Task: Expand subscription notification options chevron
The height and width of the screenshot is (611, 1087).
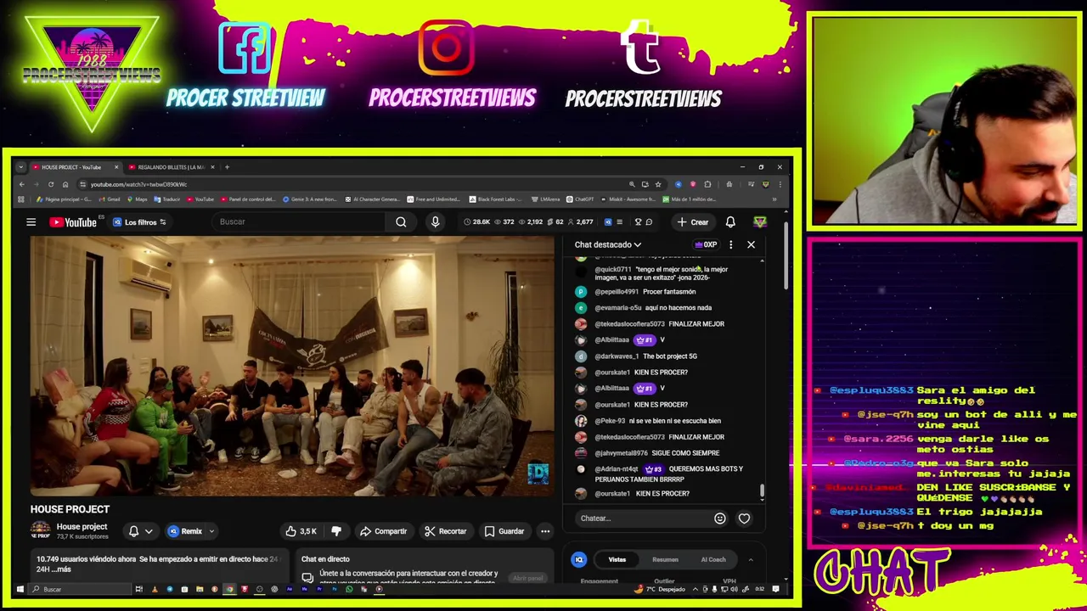Action: [x=149, y=531]
